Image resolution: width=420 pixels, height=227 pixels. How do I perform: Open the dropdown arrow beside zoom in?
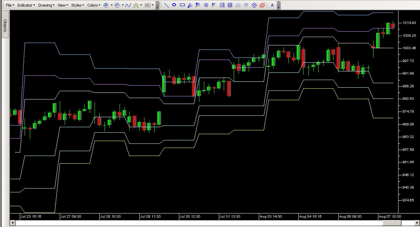[x=112, y=5]
